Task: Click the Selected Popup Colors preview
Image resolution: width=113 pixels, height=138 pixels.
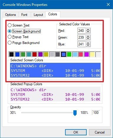Action: click(x=55, y=94)
